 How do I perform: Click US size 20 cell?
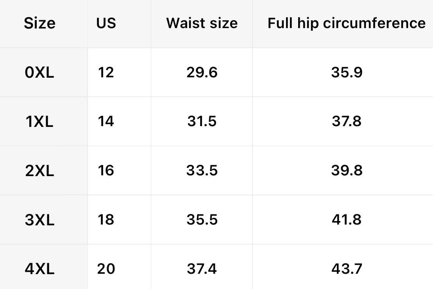tap(106, 269)
